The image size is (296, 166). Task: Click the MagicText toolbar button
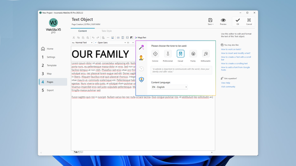tap(141, 37)
